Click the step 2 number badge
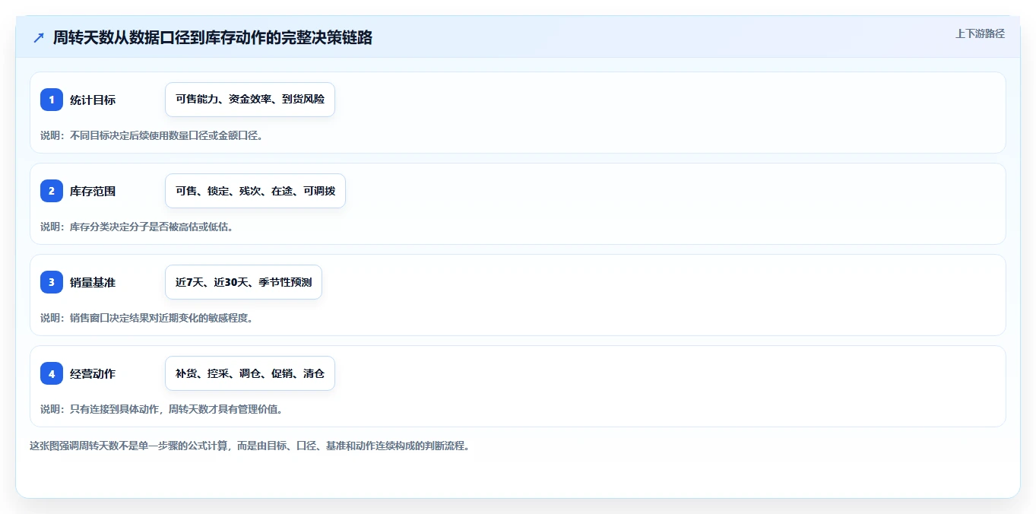 pyautogui.click(x=52, y=191)
